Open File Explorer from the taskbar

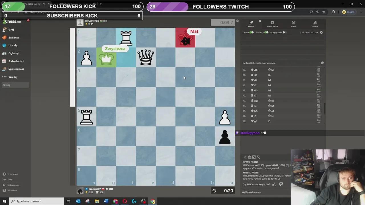(97, 201)
